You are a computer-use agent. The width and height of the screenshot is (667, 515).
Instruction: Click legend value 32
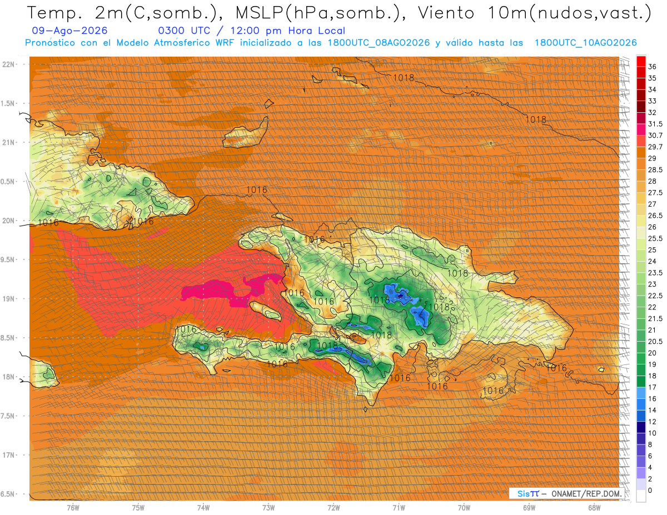652,112
